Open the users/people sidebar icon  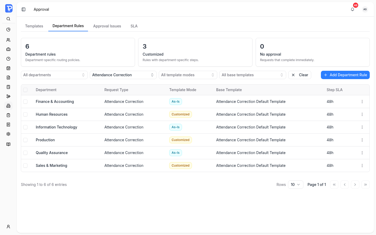click(x=8, y=40)
